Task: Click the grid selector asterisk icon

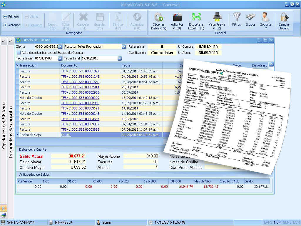Action: [17, 65]
